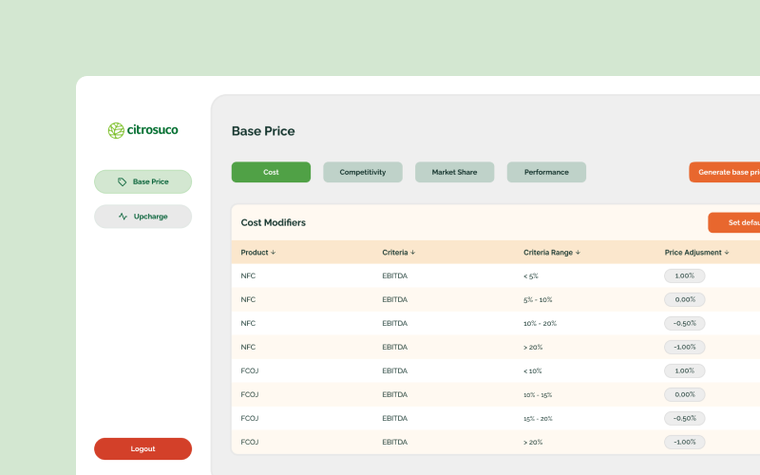Open the Competitivity tab
760x475 pixels.
click(x=363, y=172)
